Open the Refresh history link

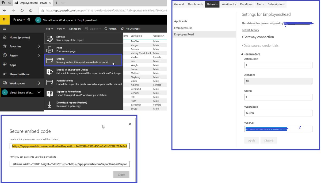click(250, 30)
